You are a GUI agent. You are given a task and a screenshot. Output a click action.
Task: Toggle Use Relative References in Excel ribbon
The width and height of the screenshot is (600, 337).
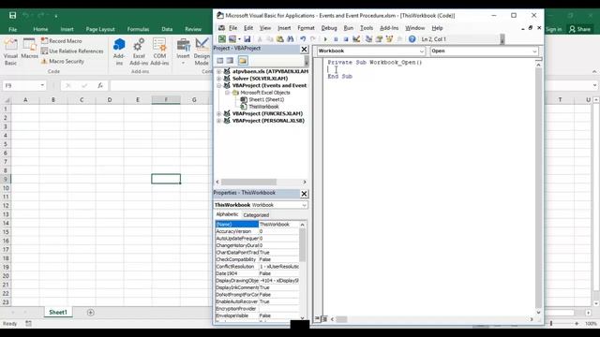(x=72, y=51)
